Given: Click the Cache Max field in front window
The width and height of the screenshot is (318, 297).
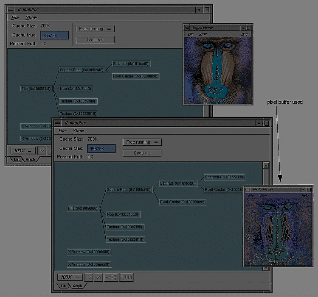Looking at the screenshot, I should pyautogui.click(x=101, y=149).
